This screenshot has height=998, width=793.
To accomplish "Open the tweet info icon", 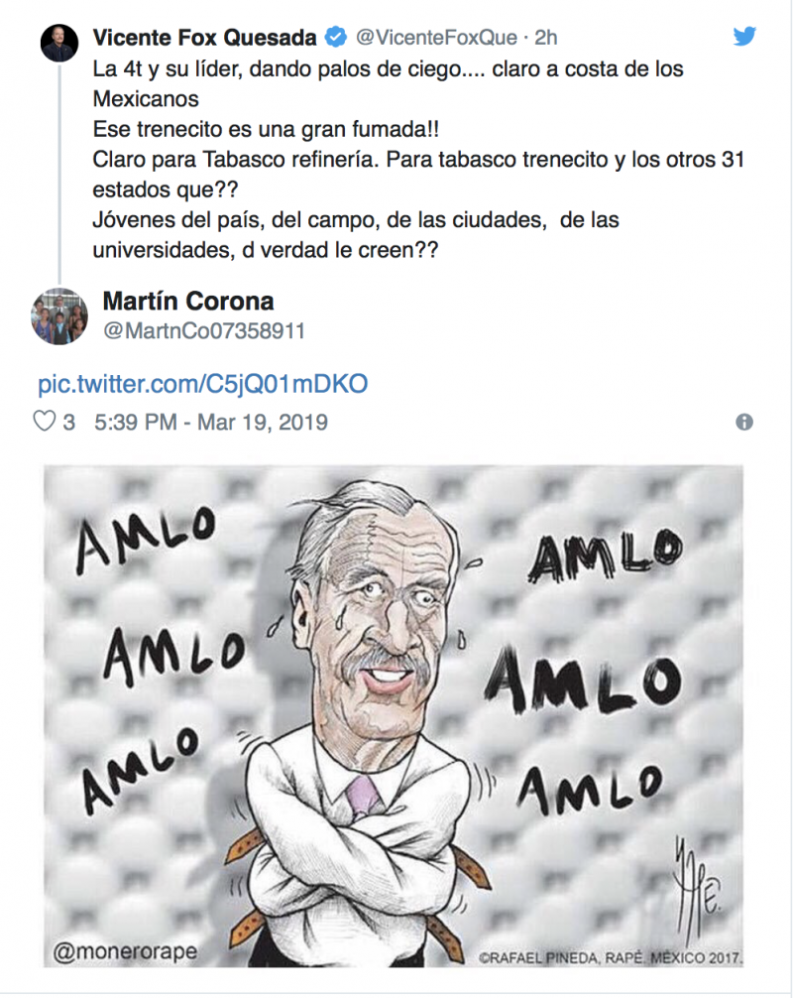I will (x=744, y=422).
